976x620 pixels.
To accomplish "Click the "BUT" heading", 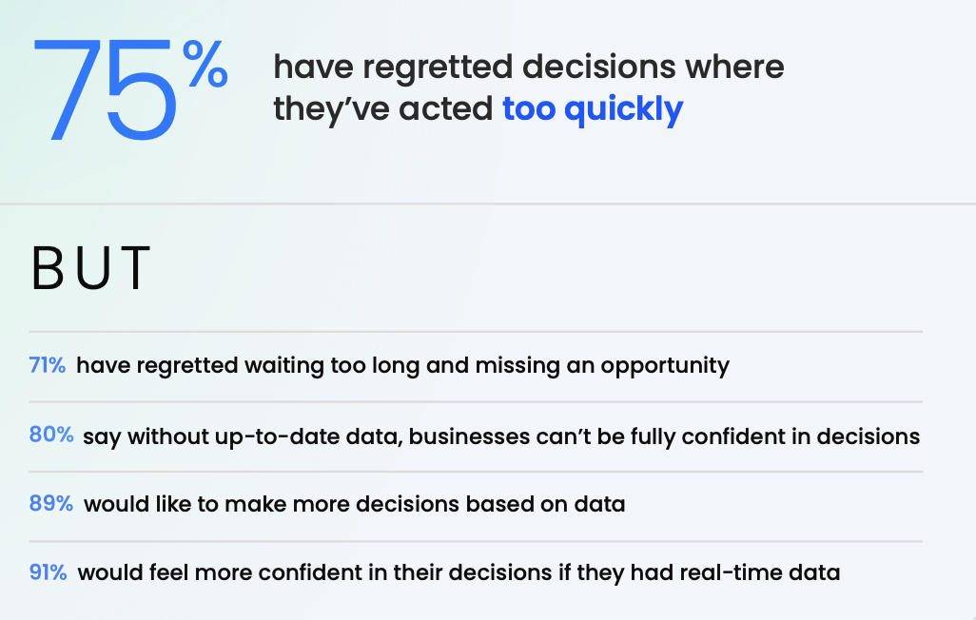I will [x=91, y=270].
